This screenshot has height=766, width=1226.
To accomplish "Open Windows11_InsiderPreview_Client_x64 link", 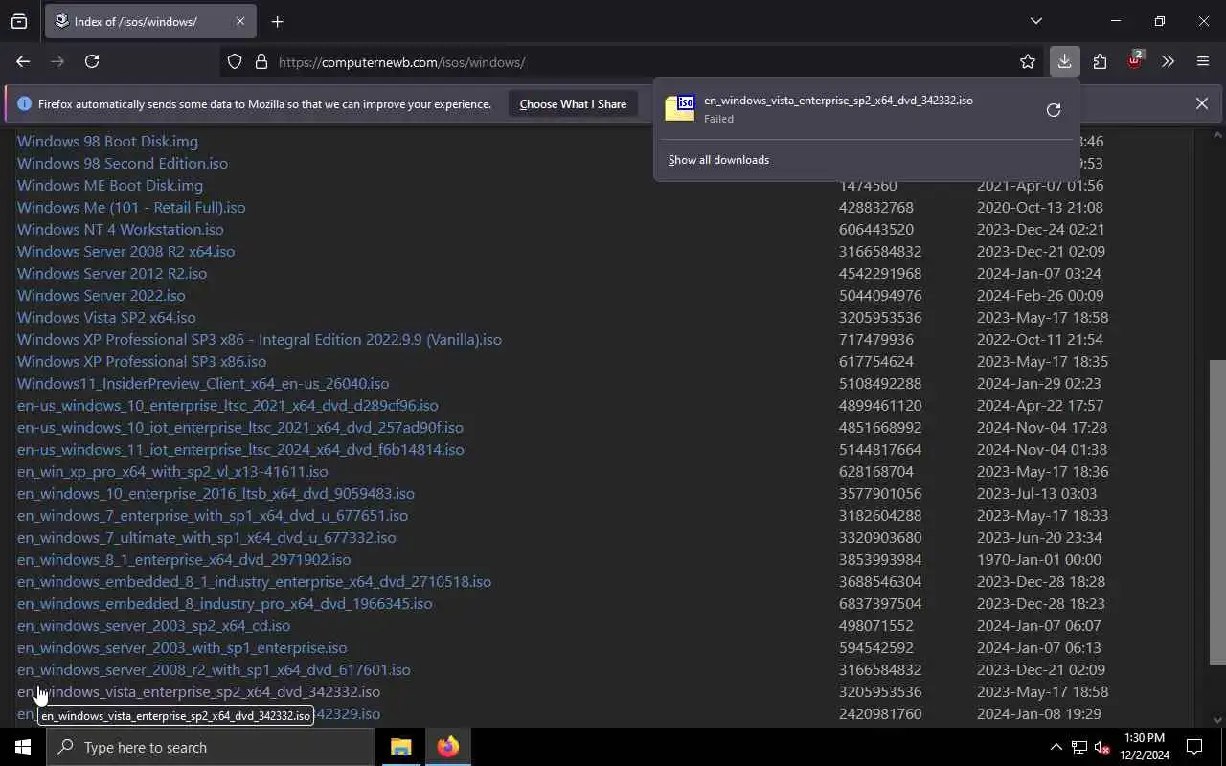I will tap(203, 383).
